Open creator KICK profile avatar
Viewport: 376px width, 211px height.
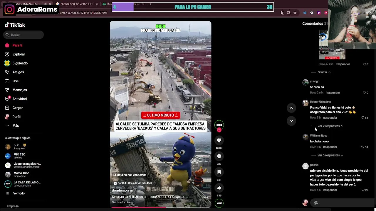click(219, 125)
